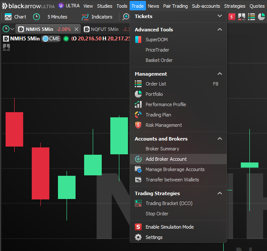Click the Indicators button

click(101, 17)
